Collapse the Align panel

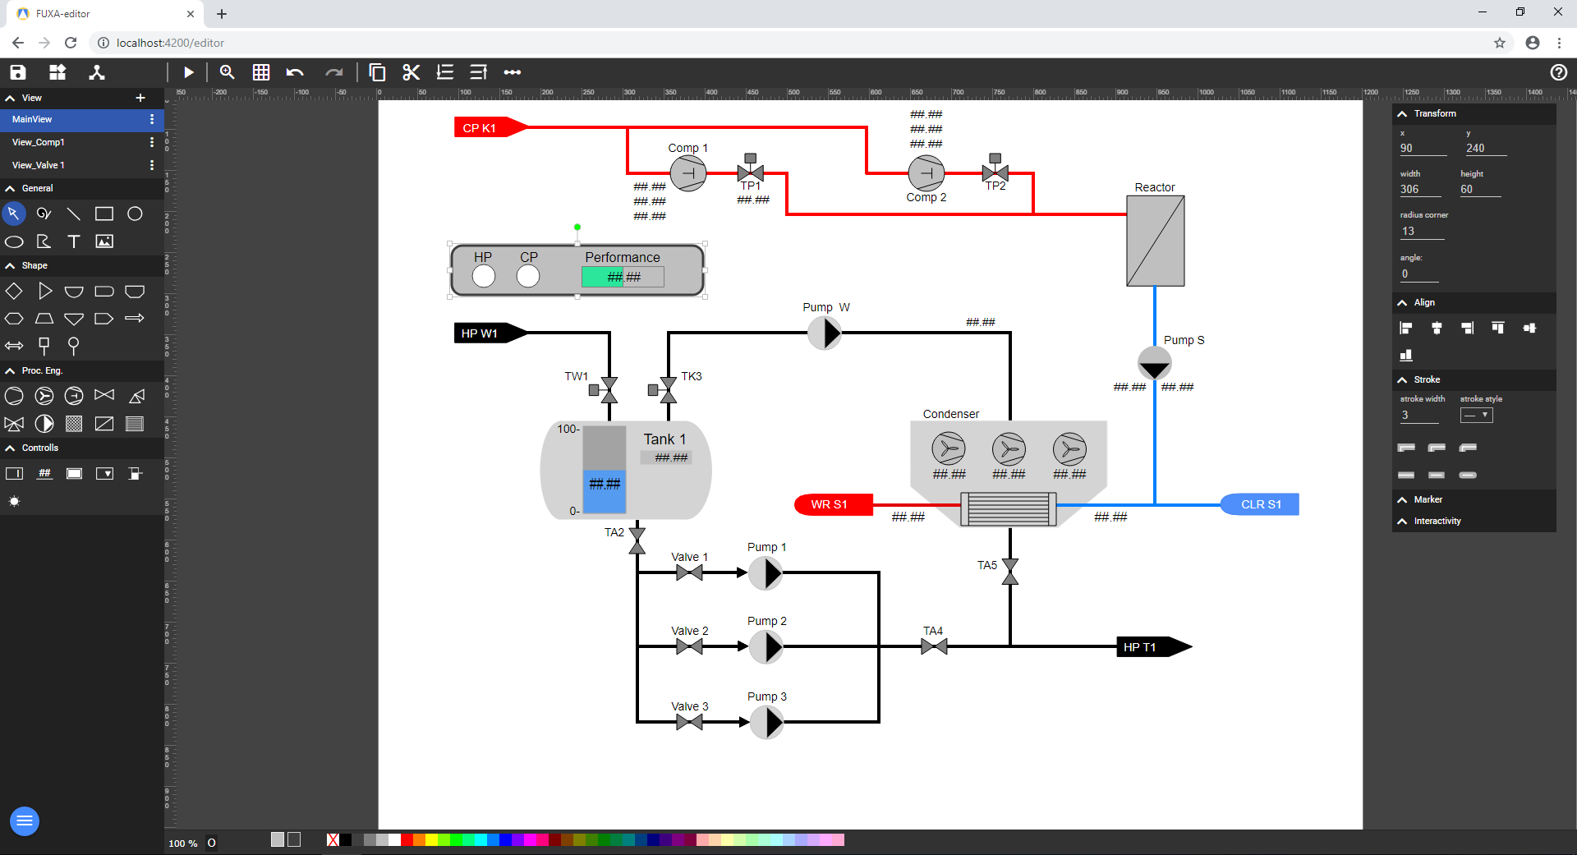pos(1402,302)
